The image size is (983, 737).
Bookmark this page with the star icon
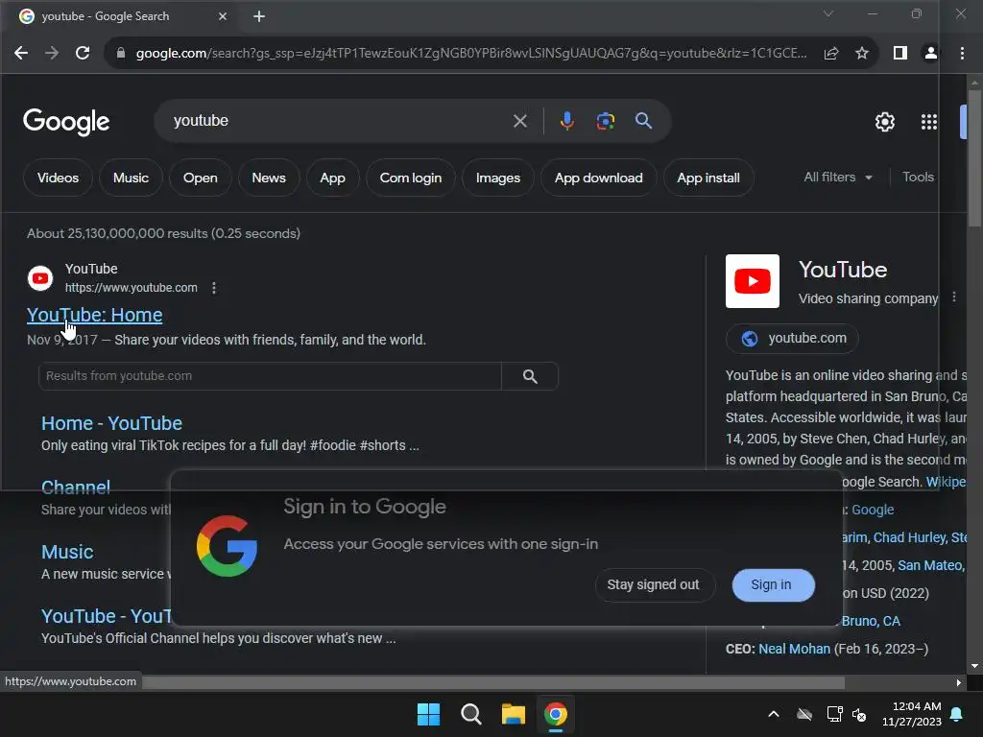tap(862, 54)
